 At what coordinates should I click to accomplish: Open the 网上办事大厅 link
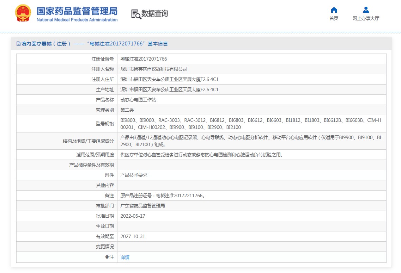[x=366, y=18]
